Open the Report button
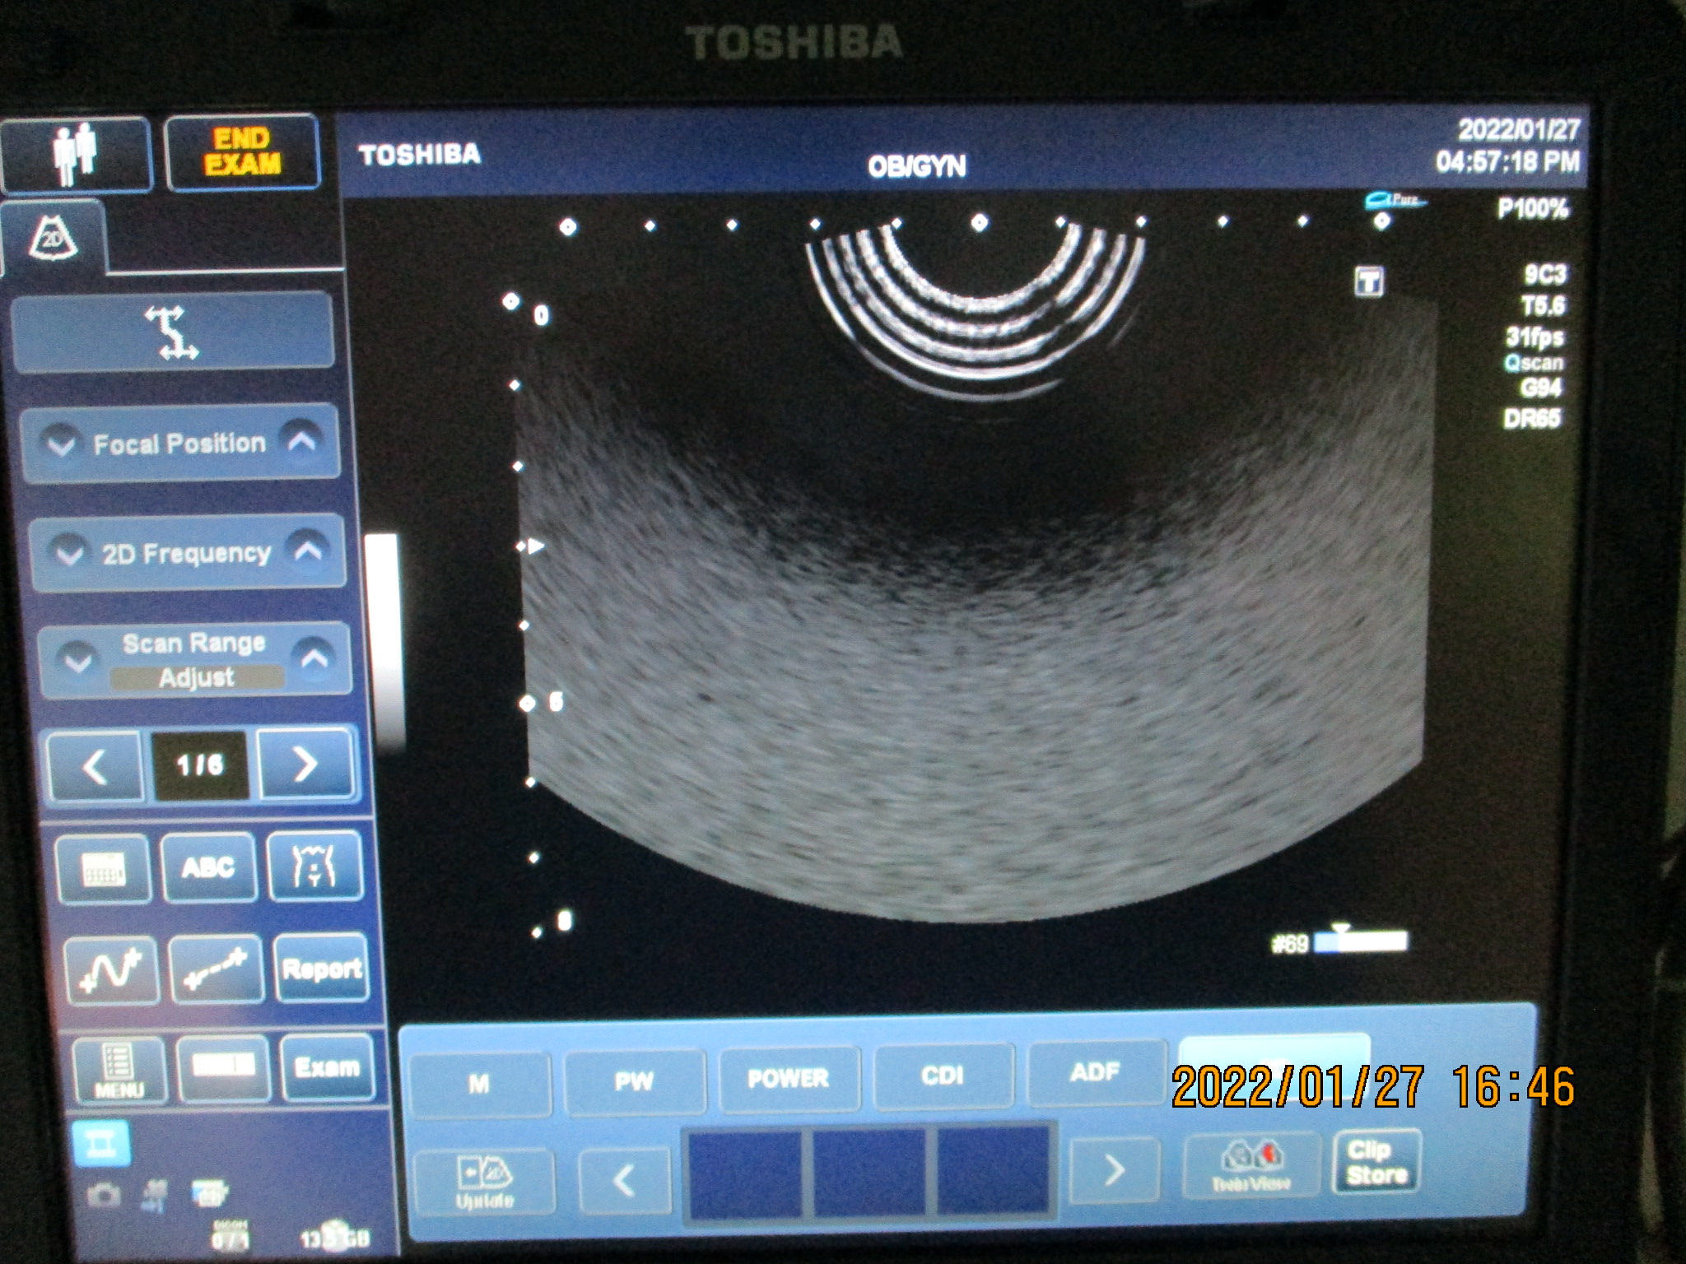Image resolution: width=1686 pixels, height=1264 pixels. (x=322, y=969)
